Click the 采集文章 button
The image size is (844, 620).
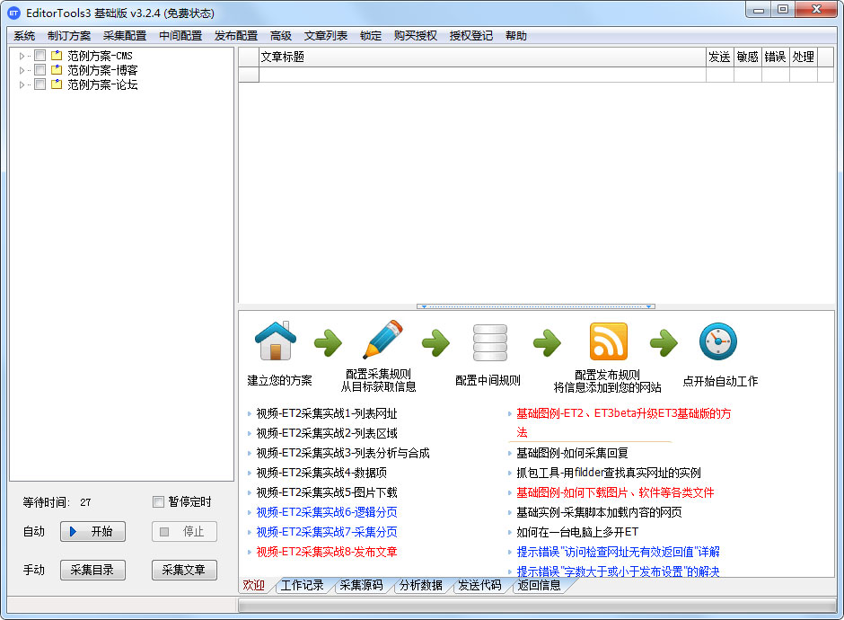tap(184, 570)
